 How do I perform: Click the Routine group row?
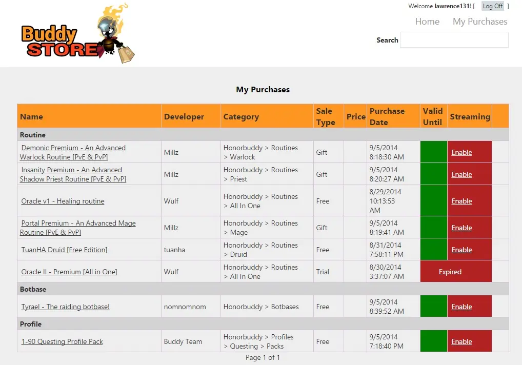pos(263,135)
